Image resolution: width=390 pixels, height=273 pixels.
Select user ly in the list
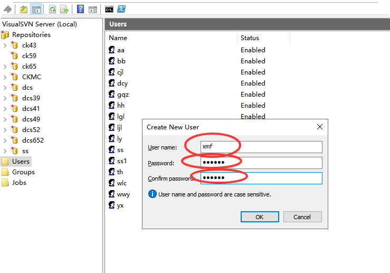(119, 139)
